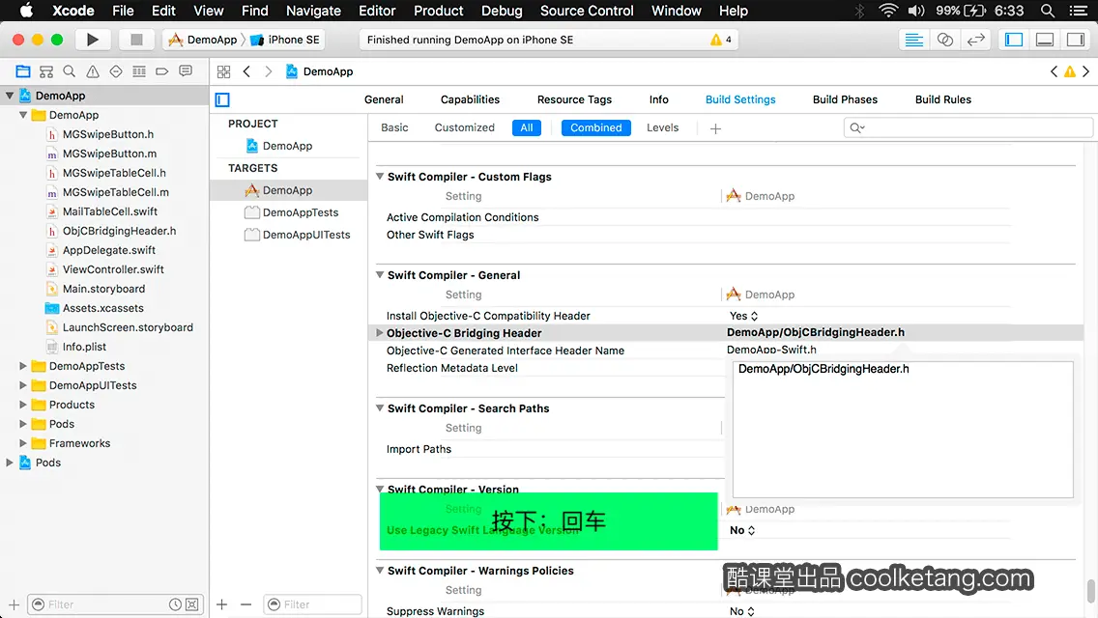1098x618 pixels.
Task: Open the Product menu
Action: 439,11
